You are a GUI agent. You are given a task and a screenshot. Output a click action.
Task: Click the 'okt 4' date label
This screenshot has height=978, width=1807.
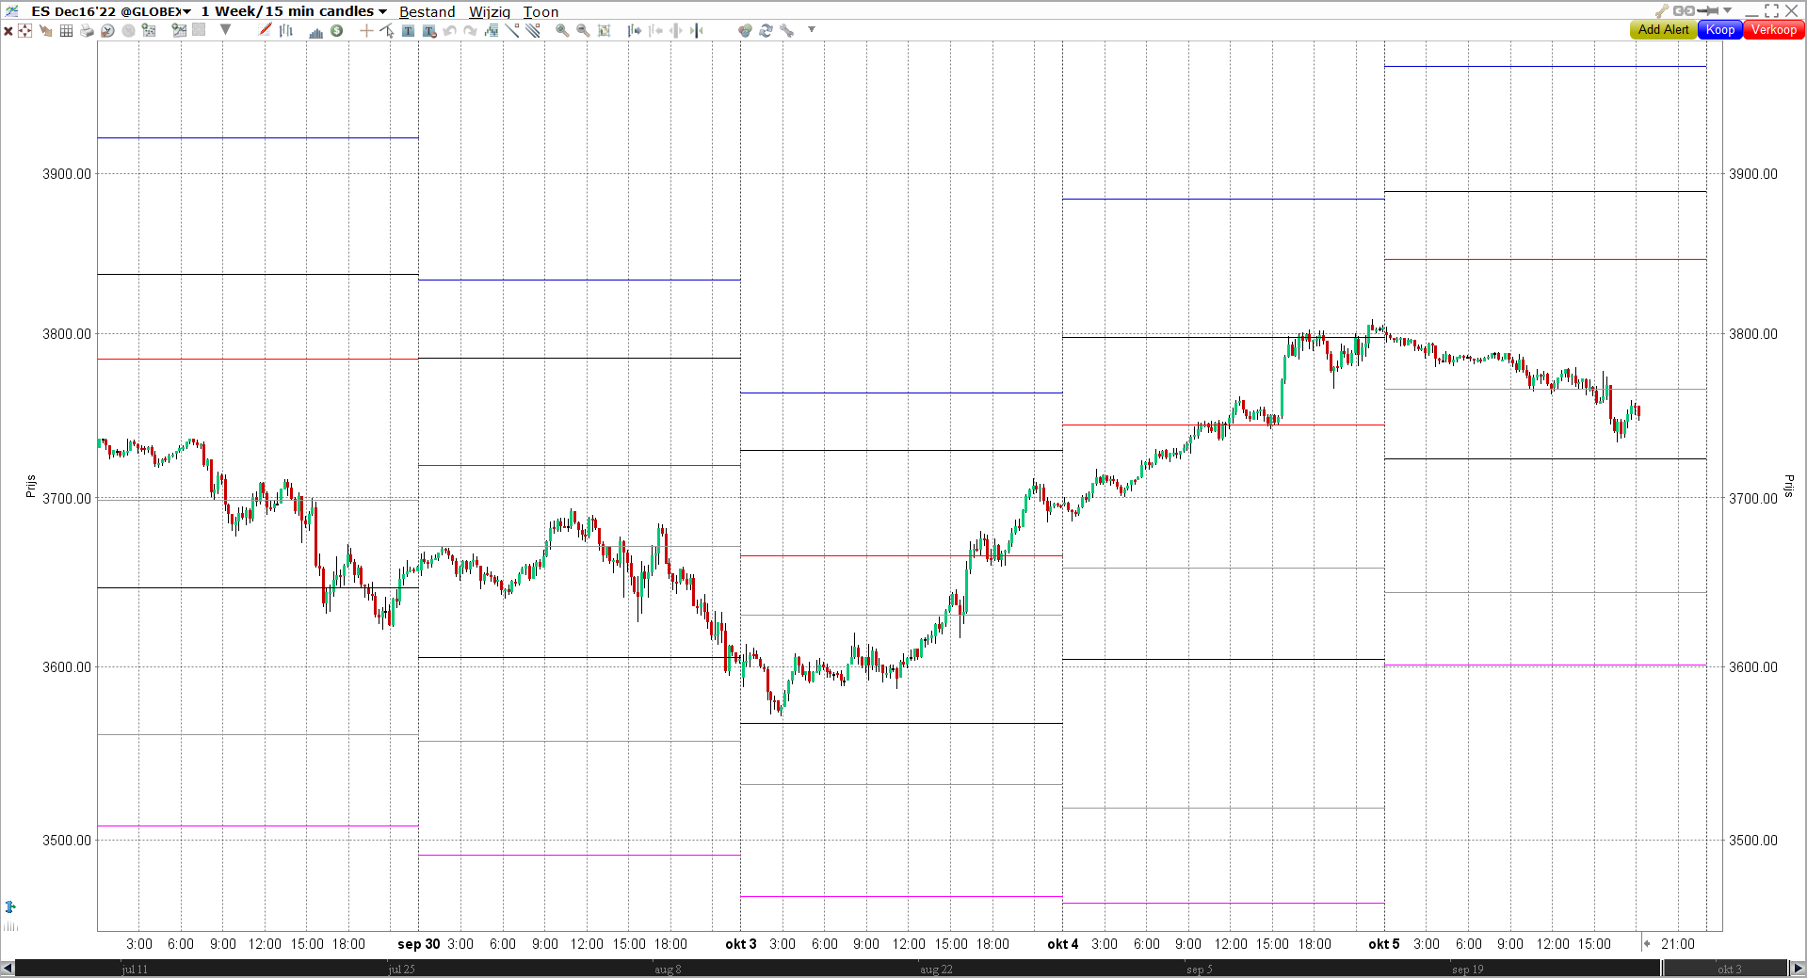[1063, 944]
